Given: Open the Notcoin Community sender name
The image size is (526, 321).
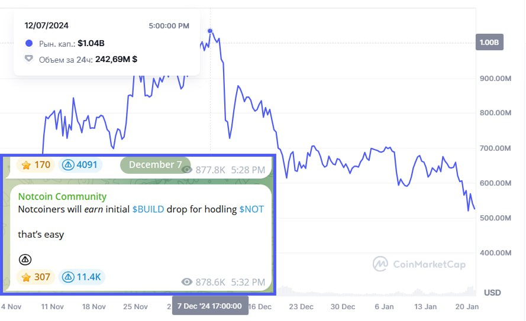Looking at the screenshot, I should 62,196.
